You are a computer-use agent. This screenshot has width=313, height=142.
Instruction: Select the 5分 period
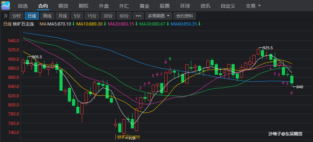(x=77, y=16)
